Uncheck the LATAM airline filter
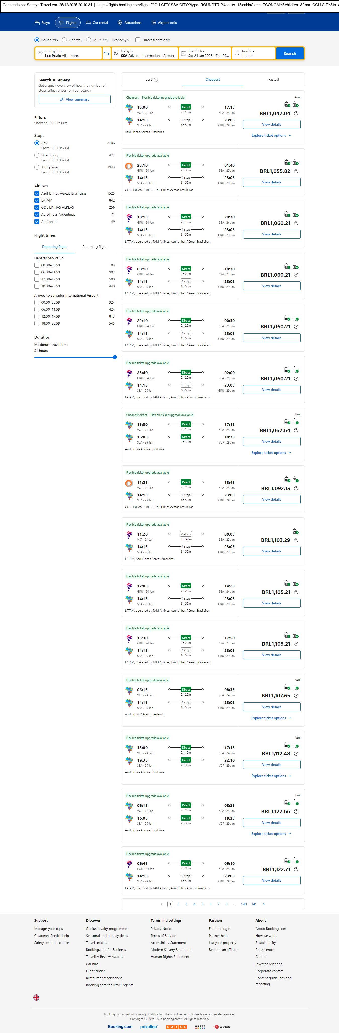339x1033 pixels. click(37, 201)
